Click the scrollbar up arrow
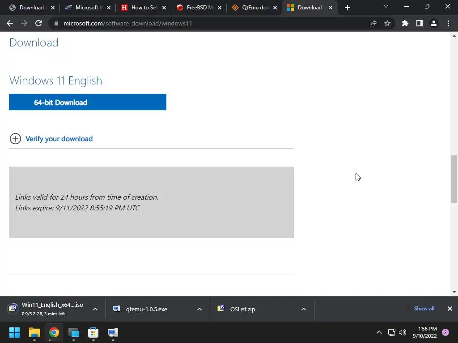458x343 pixels. pyautogui.click(x=454, y=36)
